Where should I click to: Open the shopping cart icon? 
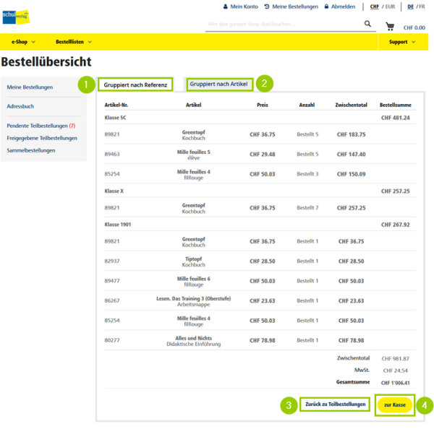[390, 27]
